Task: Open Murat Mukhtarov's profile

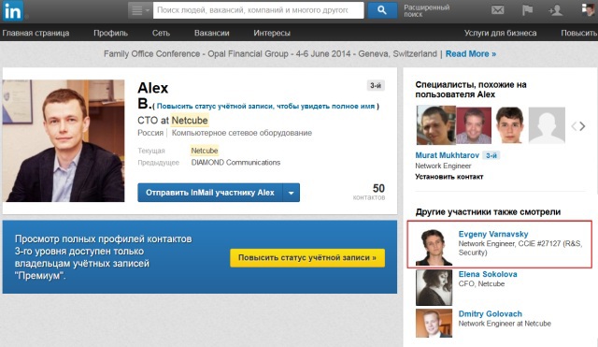Action: coord(447,155)
